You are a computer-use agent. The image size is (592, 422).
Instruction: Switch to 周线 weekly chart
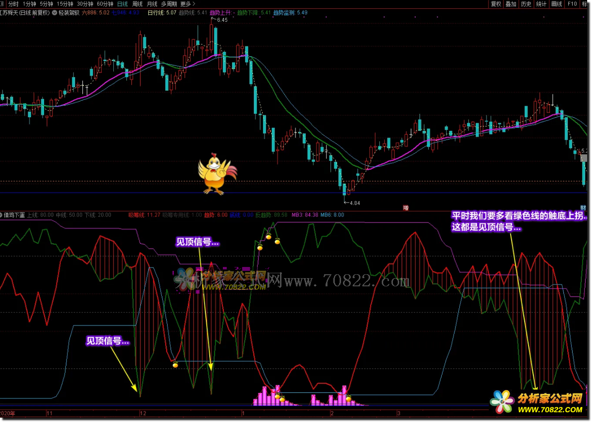137,4
